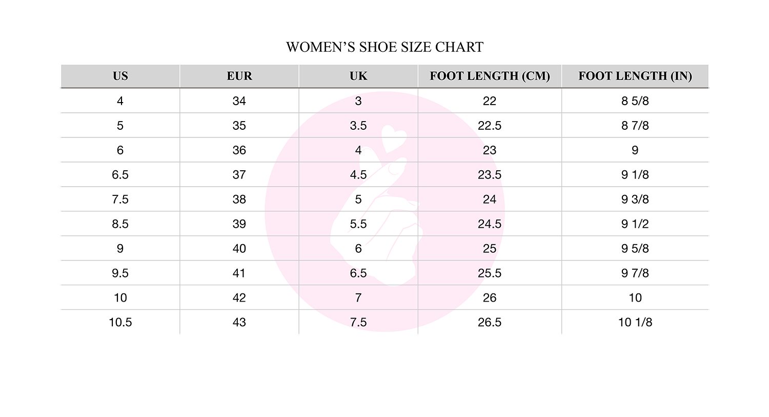The image size is (769, 417).
Task: Select the UK column header
Action: tap(358, 76)
